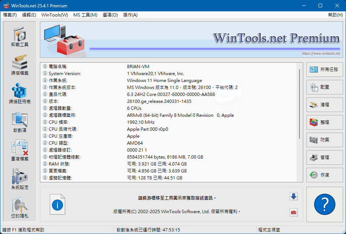
Task: Click the system info list vertical scrollbar
Action: [x=300, y=121]
